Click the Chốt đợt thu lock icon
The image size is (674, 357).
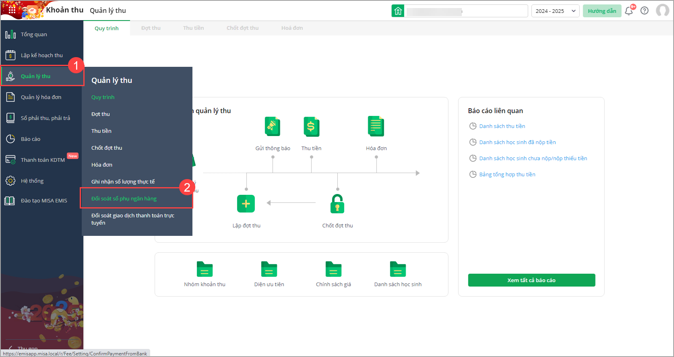pos(337,204)
